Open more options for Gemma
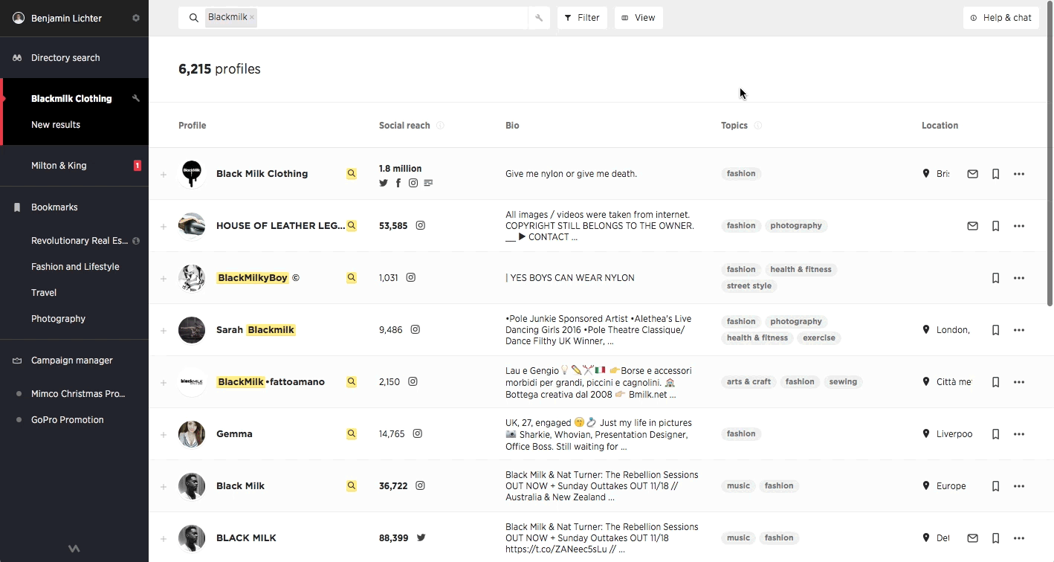Viewport: 1054px width, 562px height. (x=1019, y=434)
